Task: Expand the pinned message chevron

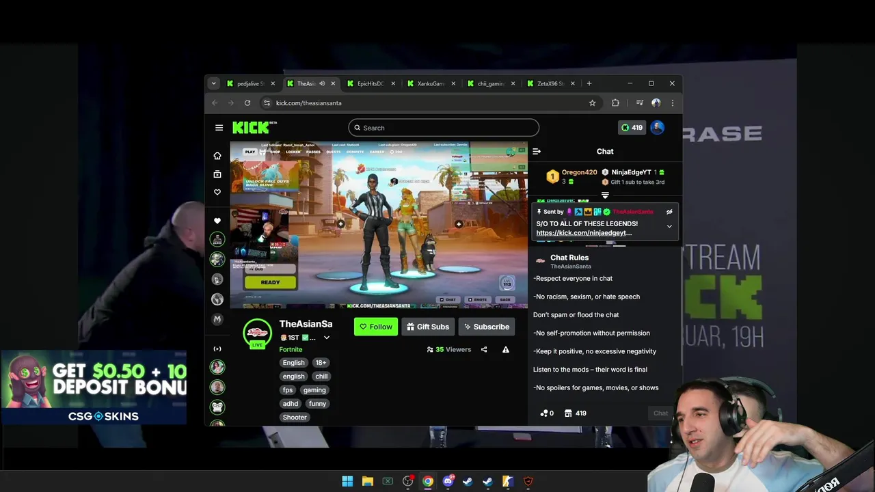Action: 669,226
